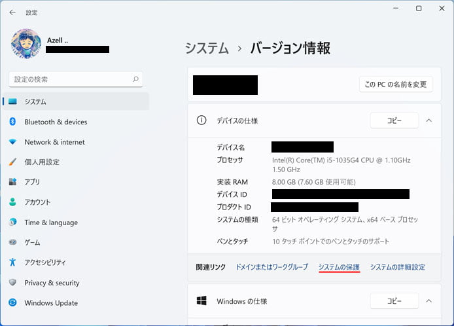
Task: Click the 個人用設定 paintbrush icon
Action: click(x=12, y=162)
